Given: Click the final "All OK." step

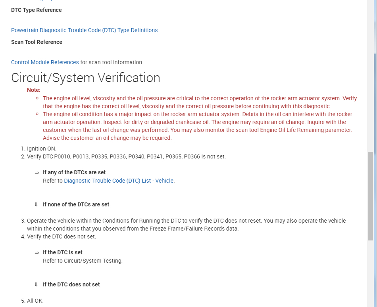Looking at the screenshot, I should pyautogui.click(x=35, y=301).
